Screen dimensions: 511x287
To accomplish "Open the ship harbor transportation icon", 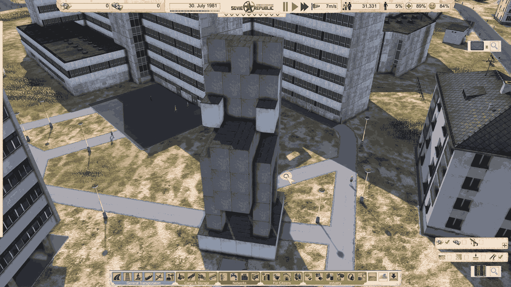I will point(148,277).
